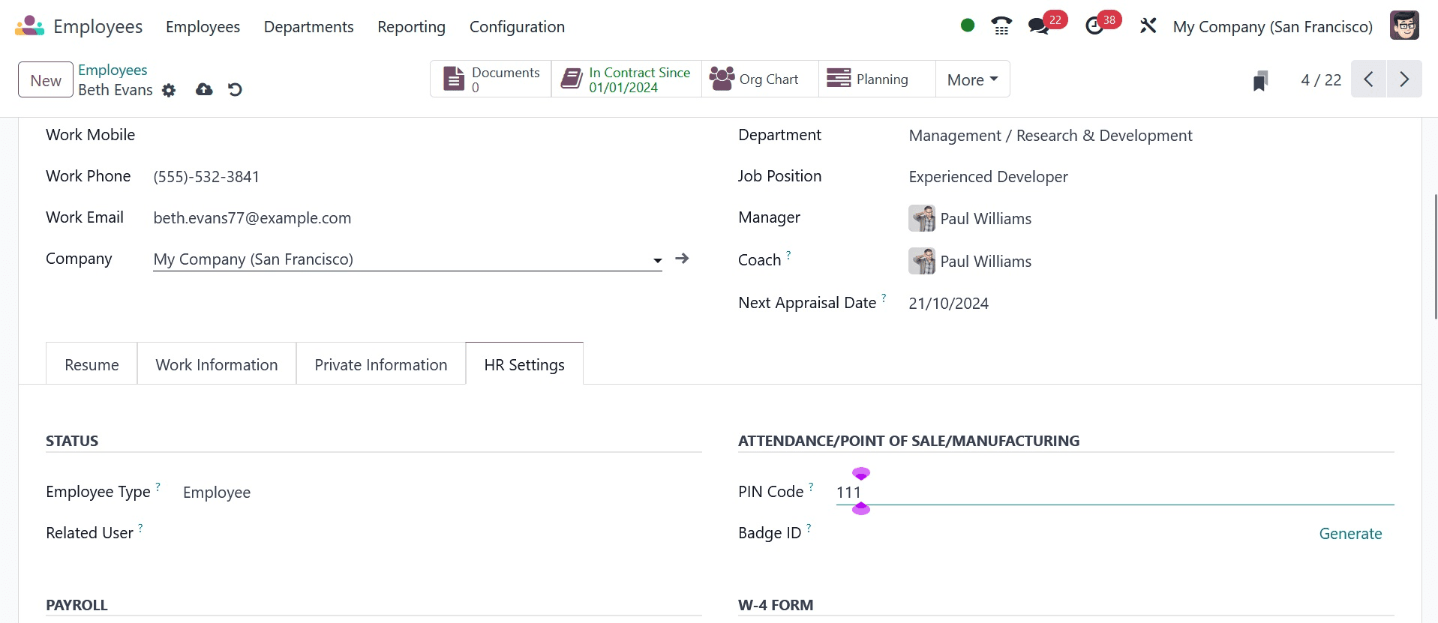Open the VoIP phone icon in top bar
This screenshot has width=1438, height=623.
pos(1001,26)
